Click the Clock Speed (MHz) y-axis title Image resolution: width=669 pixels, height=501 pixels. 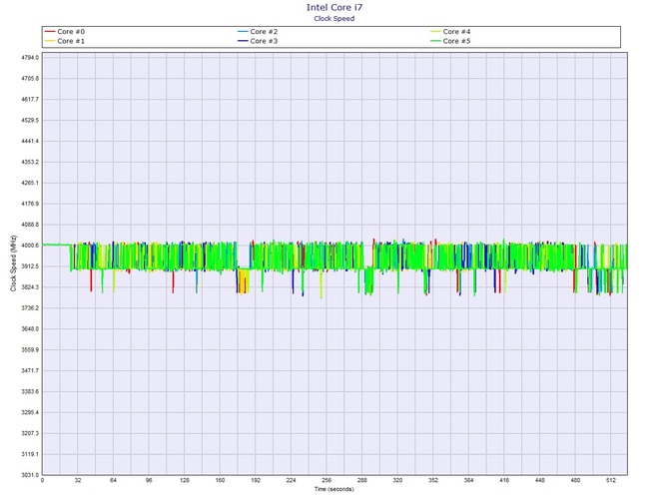coord(13,266)
